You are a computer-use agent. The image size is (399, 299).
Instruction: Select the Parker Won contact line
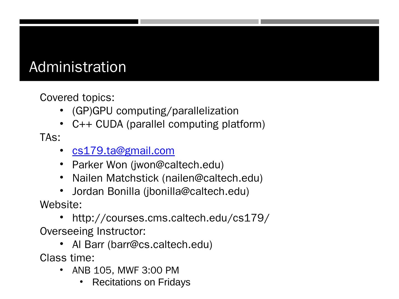[x=148, y=165]
